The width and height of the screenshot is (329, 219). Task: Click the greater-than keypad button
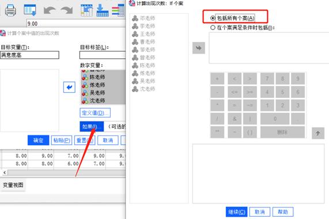[x=249, y=78]
